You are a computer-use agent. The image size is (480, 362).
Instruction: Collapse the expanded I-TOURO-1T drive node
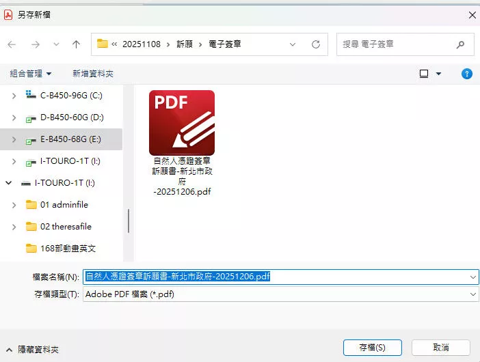9,183
